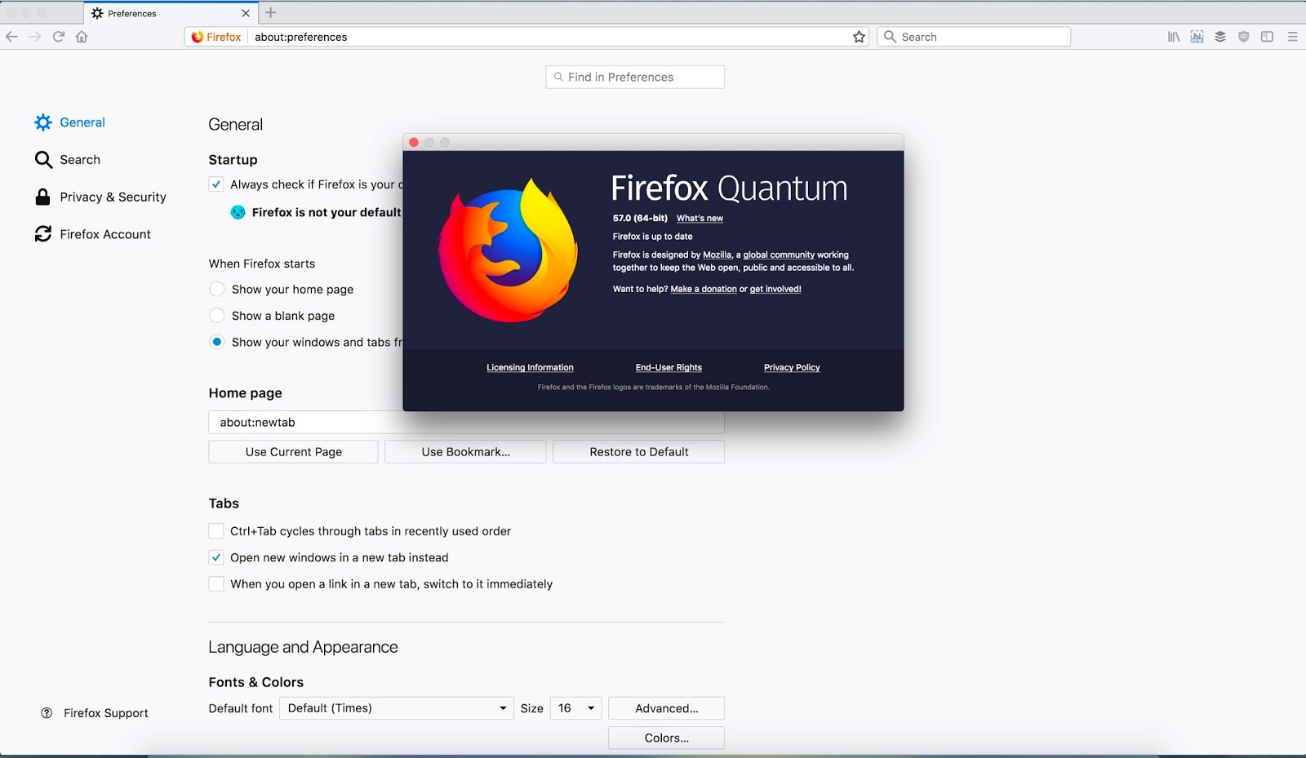The image size is (1306, 758).
Task: Click the '57.0 (64-bit)' version text
Action: (640, 219)
